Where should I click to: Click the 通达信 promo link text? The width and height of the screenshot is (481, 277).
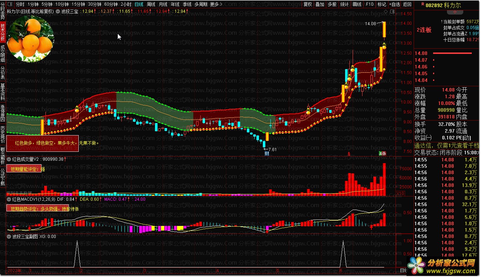[447, 145]
